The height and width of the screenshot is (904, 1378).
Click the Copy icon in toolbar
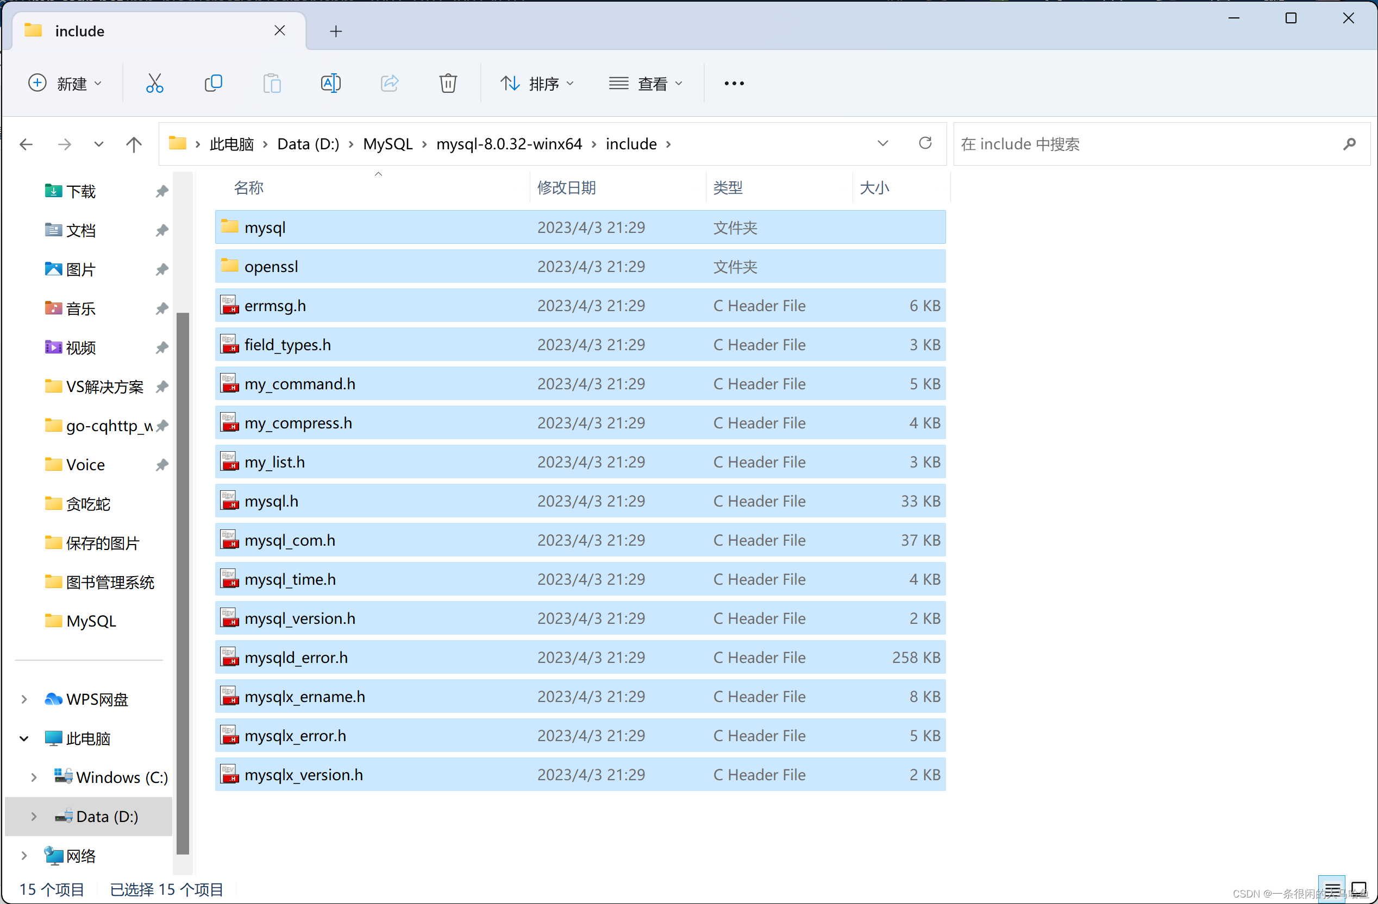click(x=213, y=83)
